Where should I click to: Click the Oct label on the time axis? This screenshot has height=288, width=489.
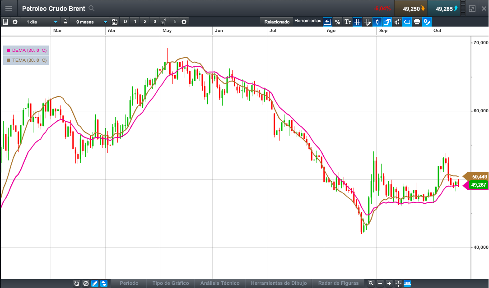pos(437,31)
